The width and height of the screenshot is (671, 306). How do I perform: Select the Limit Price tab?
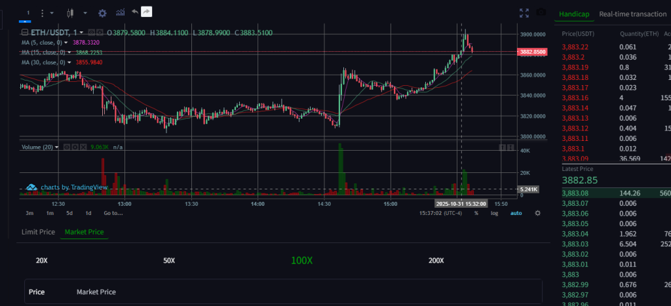38,232
